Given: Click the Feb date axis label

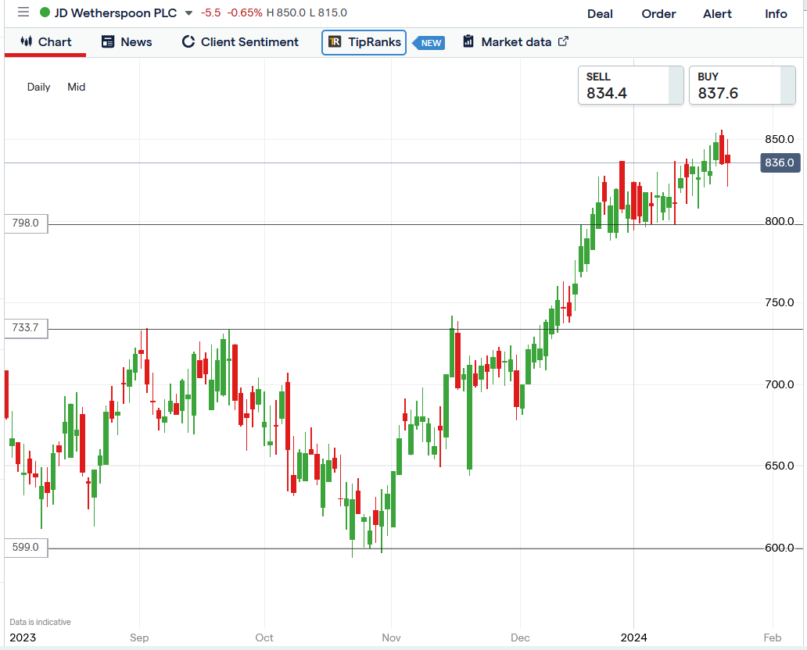Looking at the screenshot, I should [772, 637].
